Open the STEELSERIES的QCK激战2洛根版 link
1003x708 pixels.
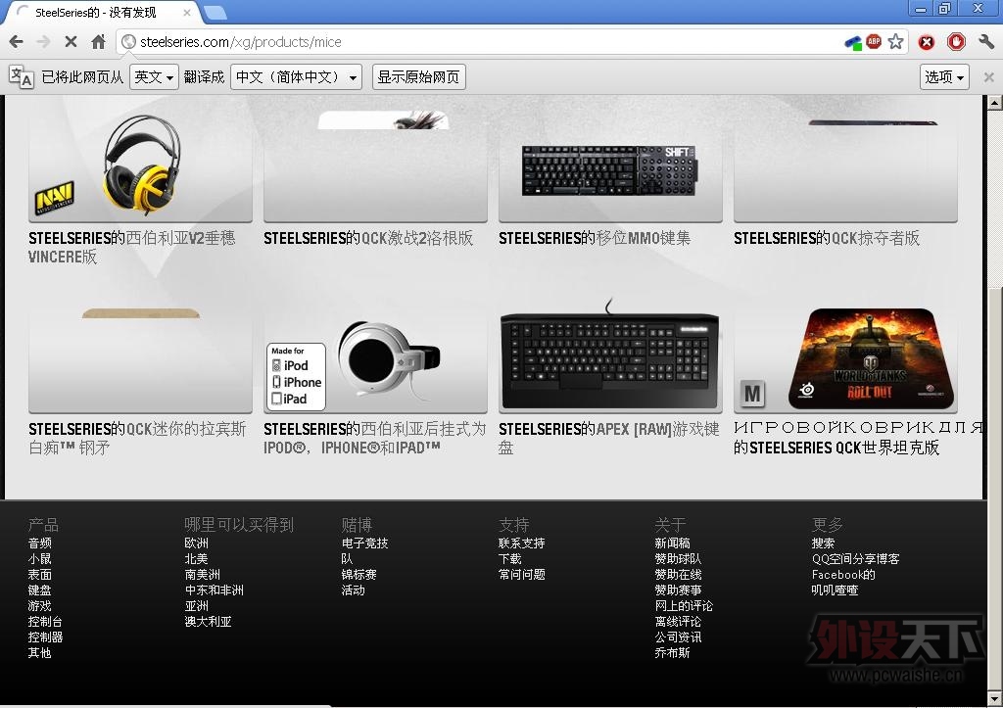[x=368, y=239]
